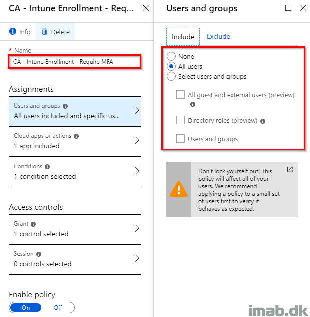Viewport: 310px width, 317px height.
Task: Expand Grant access controls chevron
Action: 137,228
